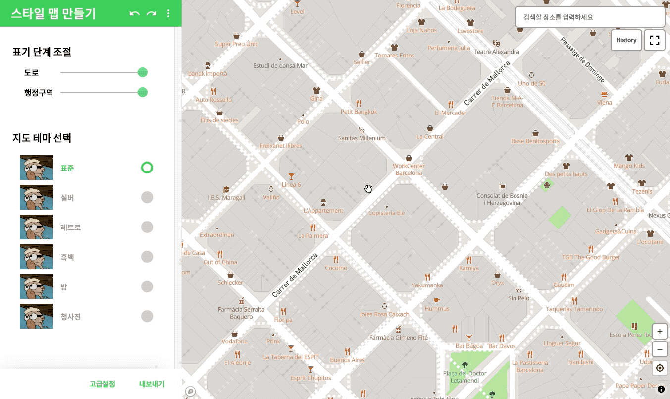Zoom out with the minus button

(660, 349)
